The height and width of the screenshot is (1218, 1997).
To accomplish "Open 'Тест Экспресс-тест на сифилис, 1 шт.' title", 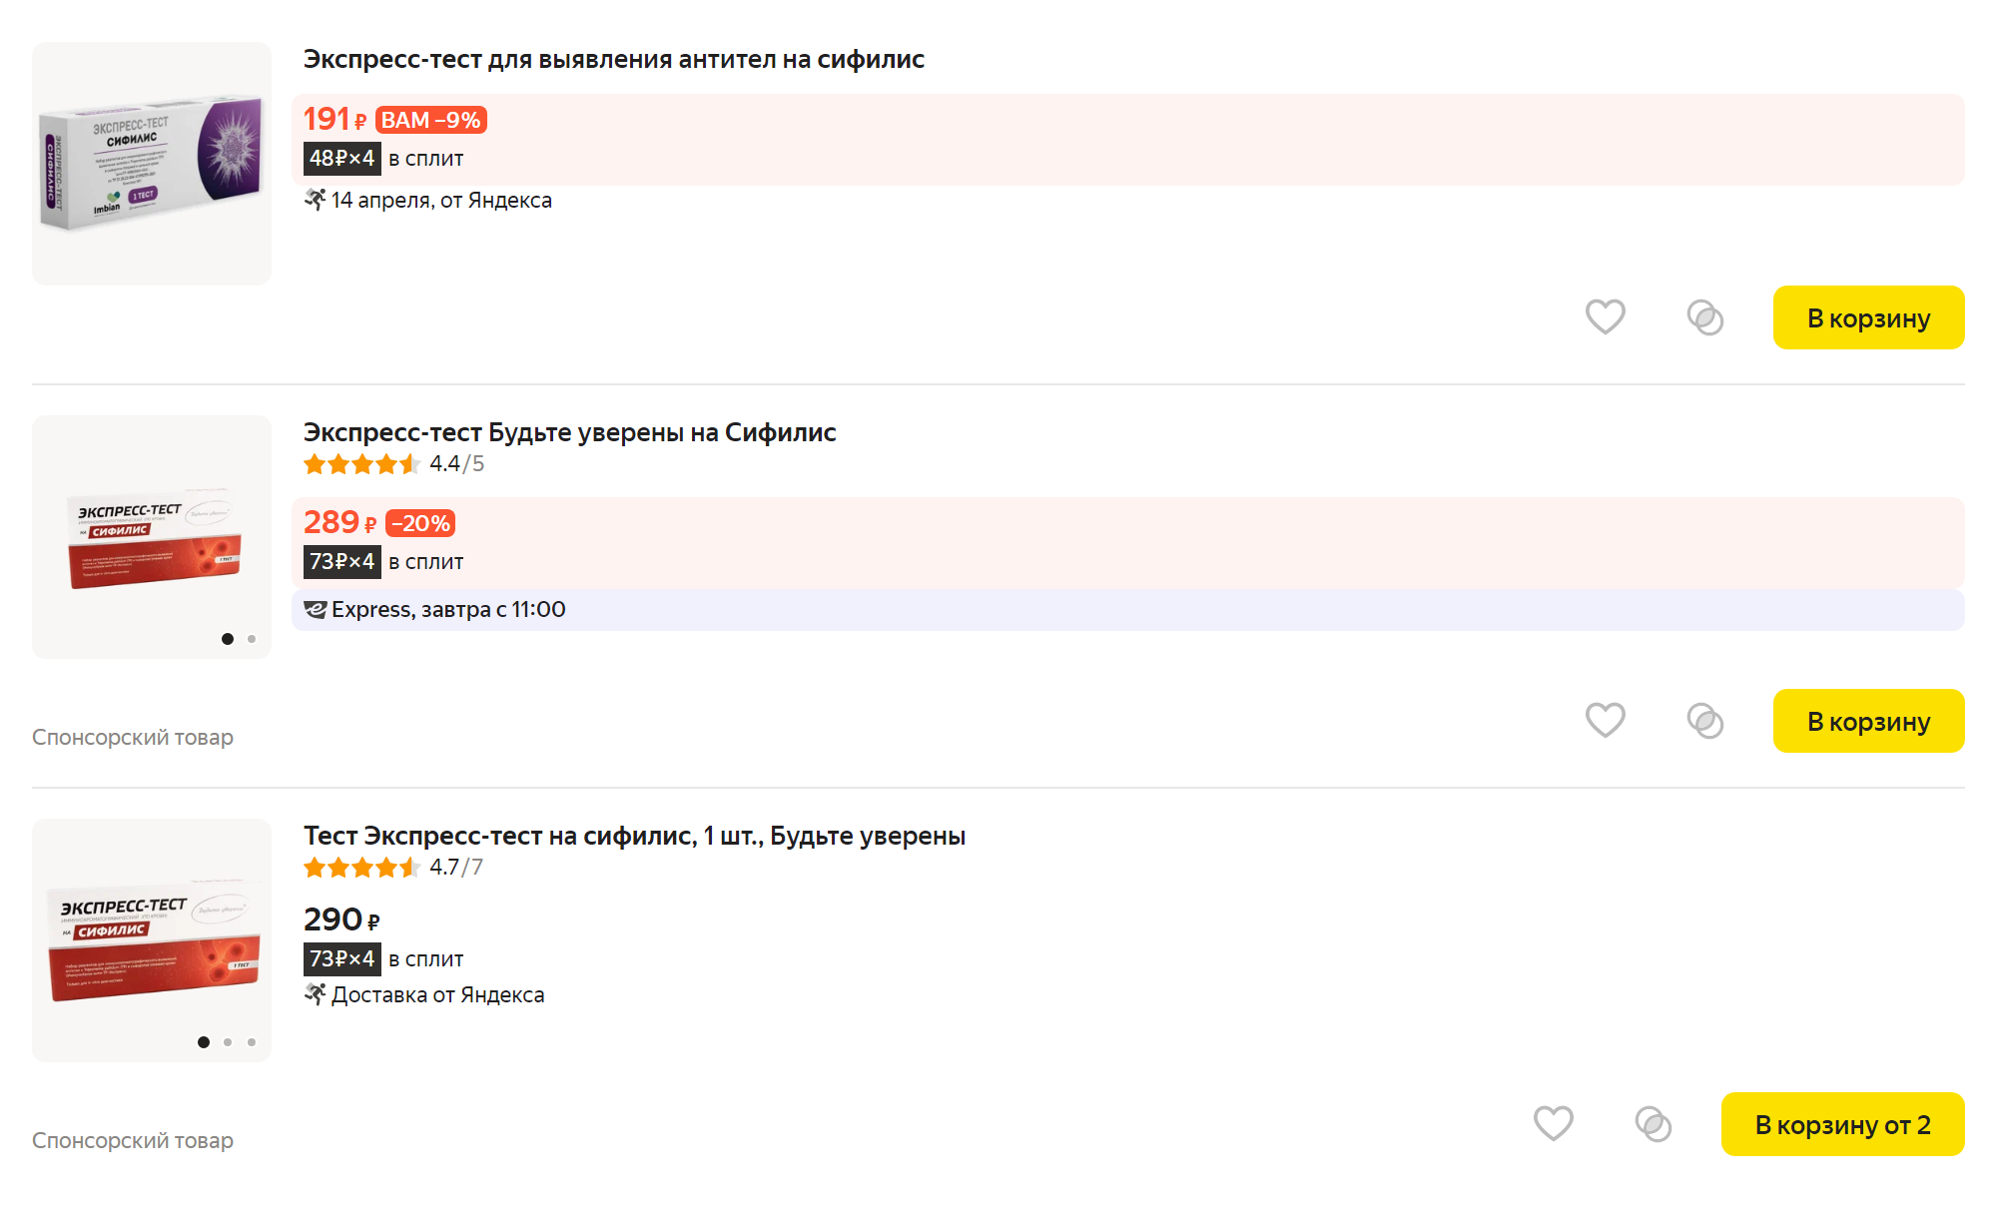I will click(635, 836).
